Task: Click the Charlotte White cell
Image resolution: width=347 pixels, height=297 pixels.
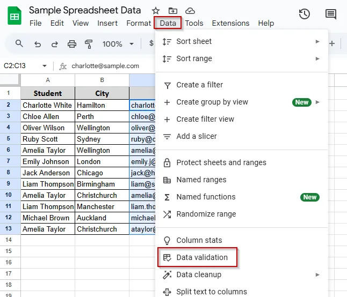Action: click(x=48, y=105)
